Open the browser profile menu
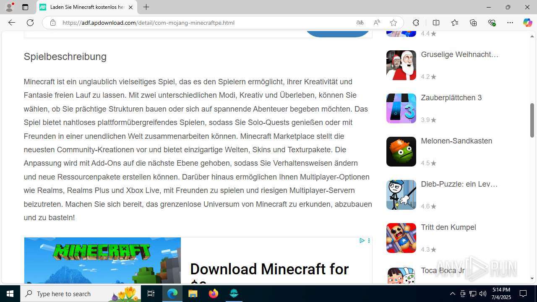The image size is (537, 302). pyautogui.click(x=9, y=7)
